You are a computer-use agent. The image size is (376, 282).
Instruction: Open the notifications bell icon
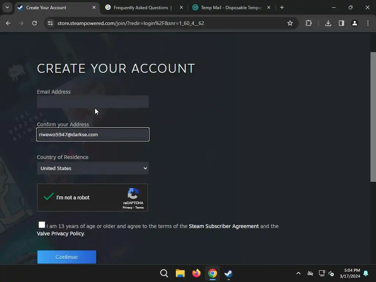coord(366,273)
